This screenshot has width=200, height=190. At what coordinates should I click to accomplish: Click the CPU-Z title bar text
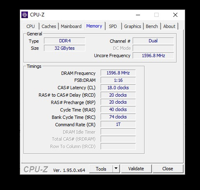point(37,15)
